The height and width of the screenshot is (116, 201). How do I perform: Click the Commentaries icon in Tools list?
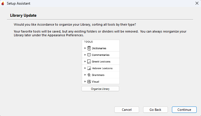[x=89, y=55]
